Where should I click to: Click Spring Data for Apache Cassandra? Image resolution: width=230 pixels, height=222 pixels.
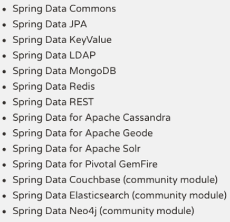coord(91,118)
